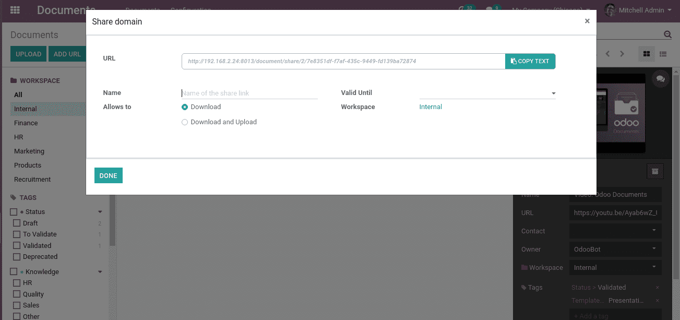
Task: Click the Add a tag field
Action: (x=615, y=315)
